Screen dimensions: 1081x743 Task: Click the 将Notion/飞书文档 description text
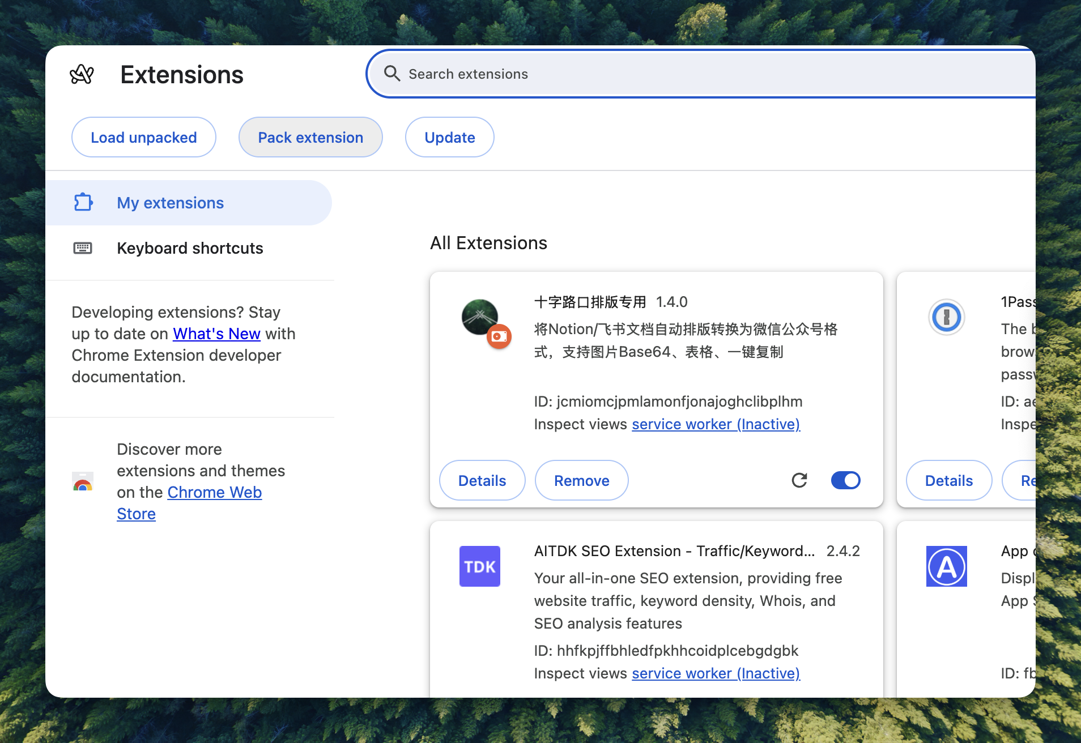[x=686, y=340]
